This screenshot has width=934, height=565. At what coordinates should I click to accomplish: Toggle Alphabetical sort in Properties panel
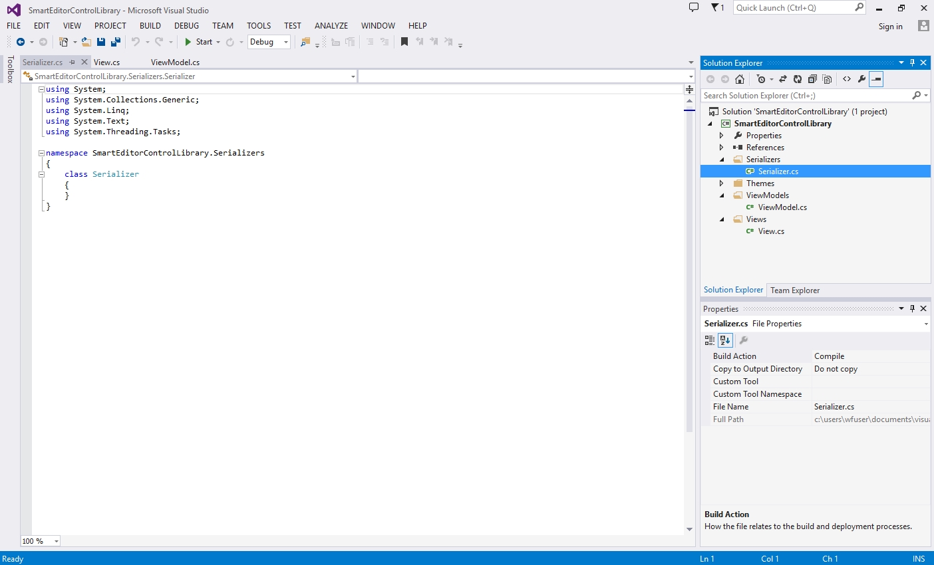coord(725,340)
